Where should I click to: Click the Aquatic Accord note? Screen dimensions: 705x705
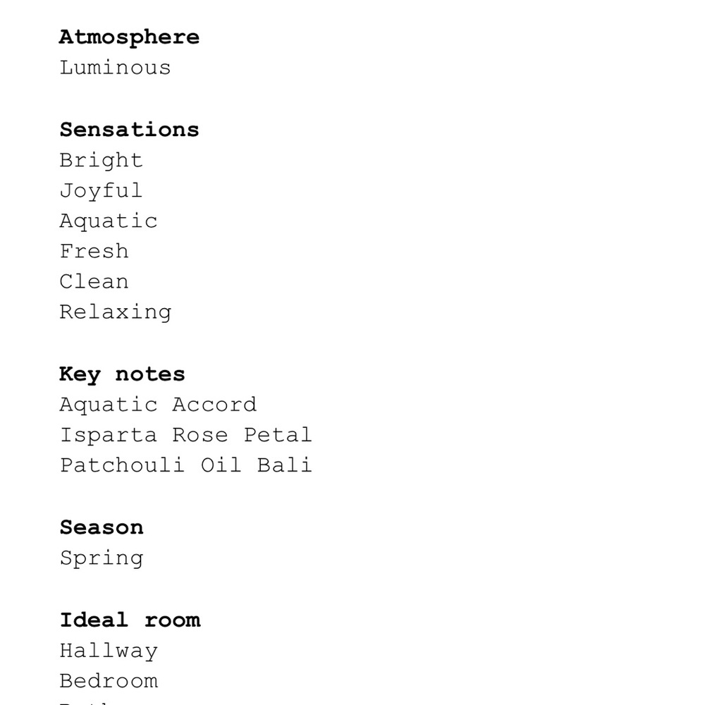point(158,405)
